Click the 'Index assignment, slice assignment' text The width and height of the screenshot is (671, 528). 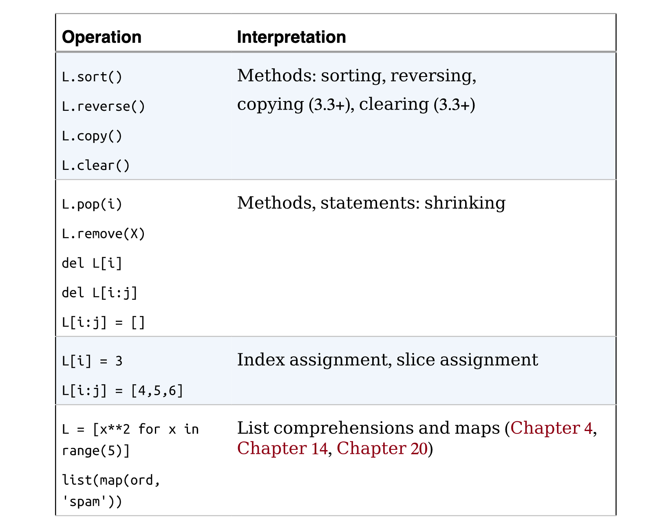388,360
